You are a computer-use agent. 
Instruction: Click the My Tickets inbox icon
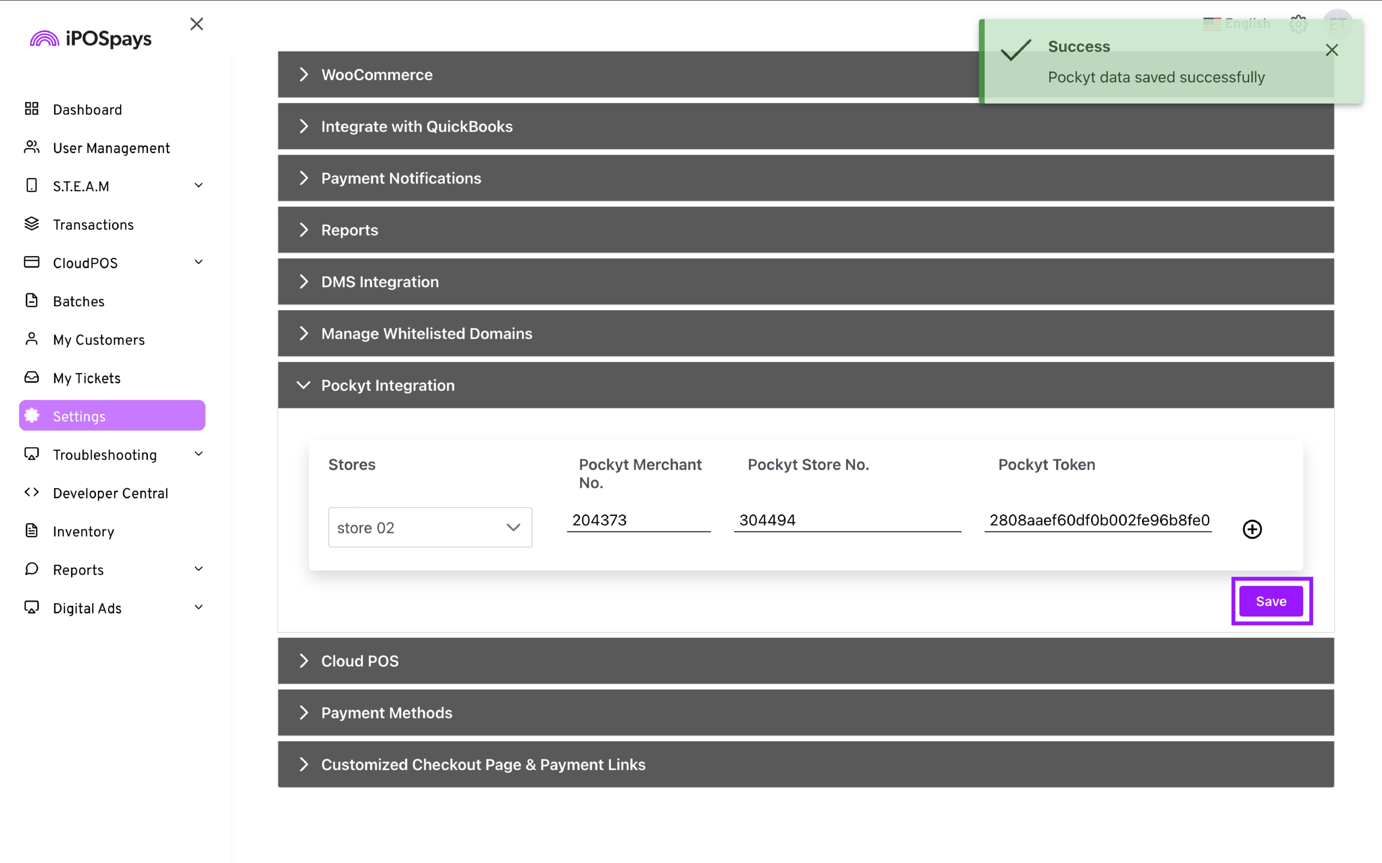pos(32,377)
